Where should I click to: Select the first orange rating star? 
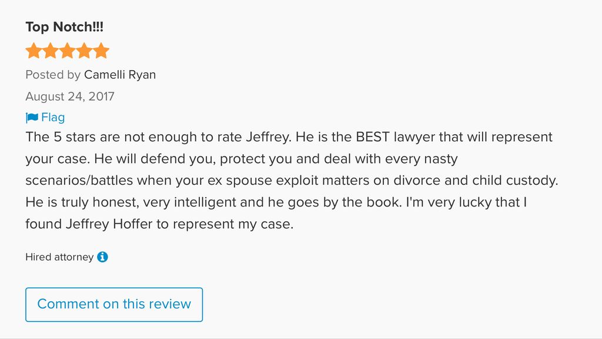(x=34, y=51)
